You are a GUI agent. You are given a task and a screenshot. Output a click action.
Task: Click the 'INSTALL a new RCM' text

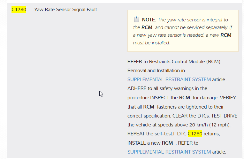click(x=150, y=143)
